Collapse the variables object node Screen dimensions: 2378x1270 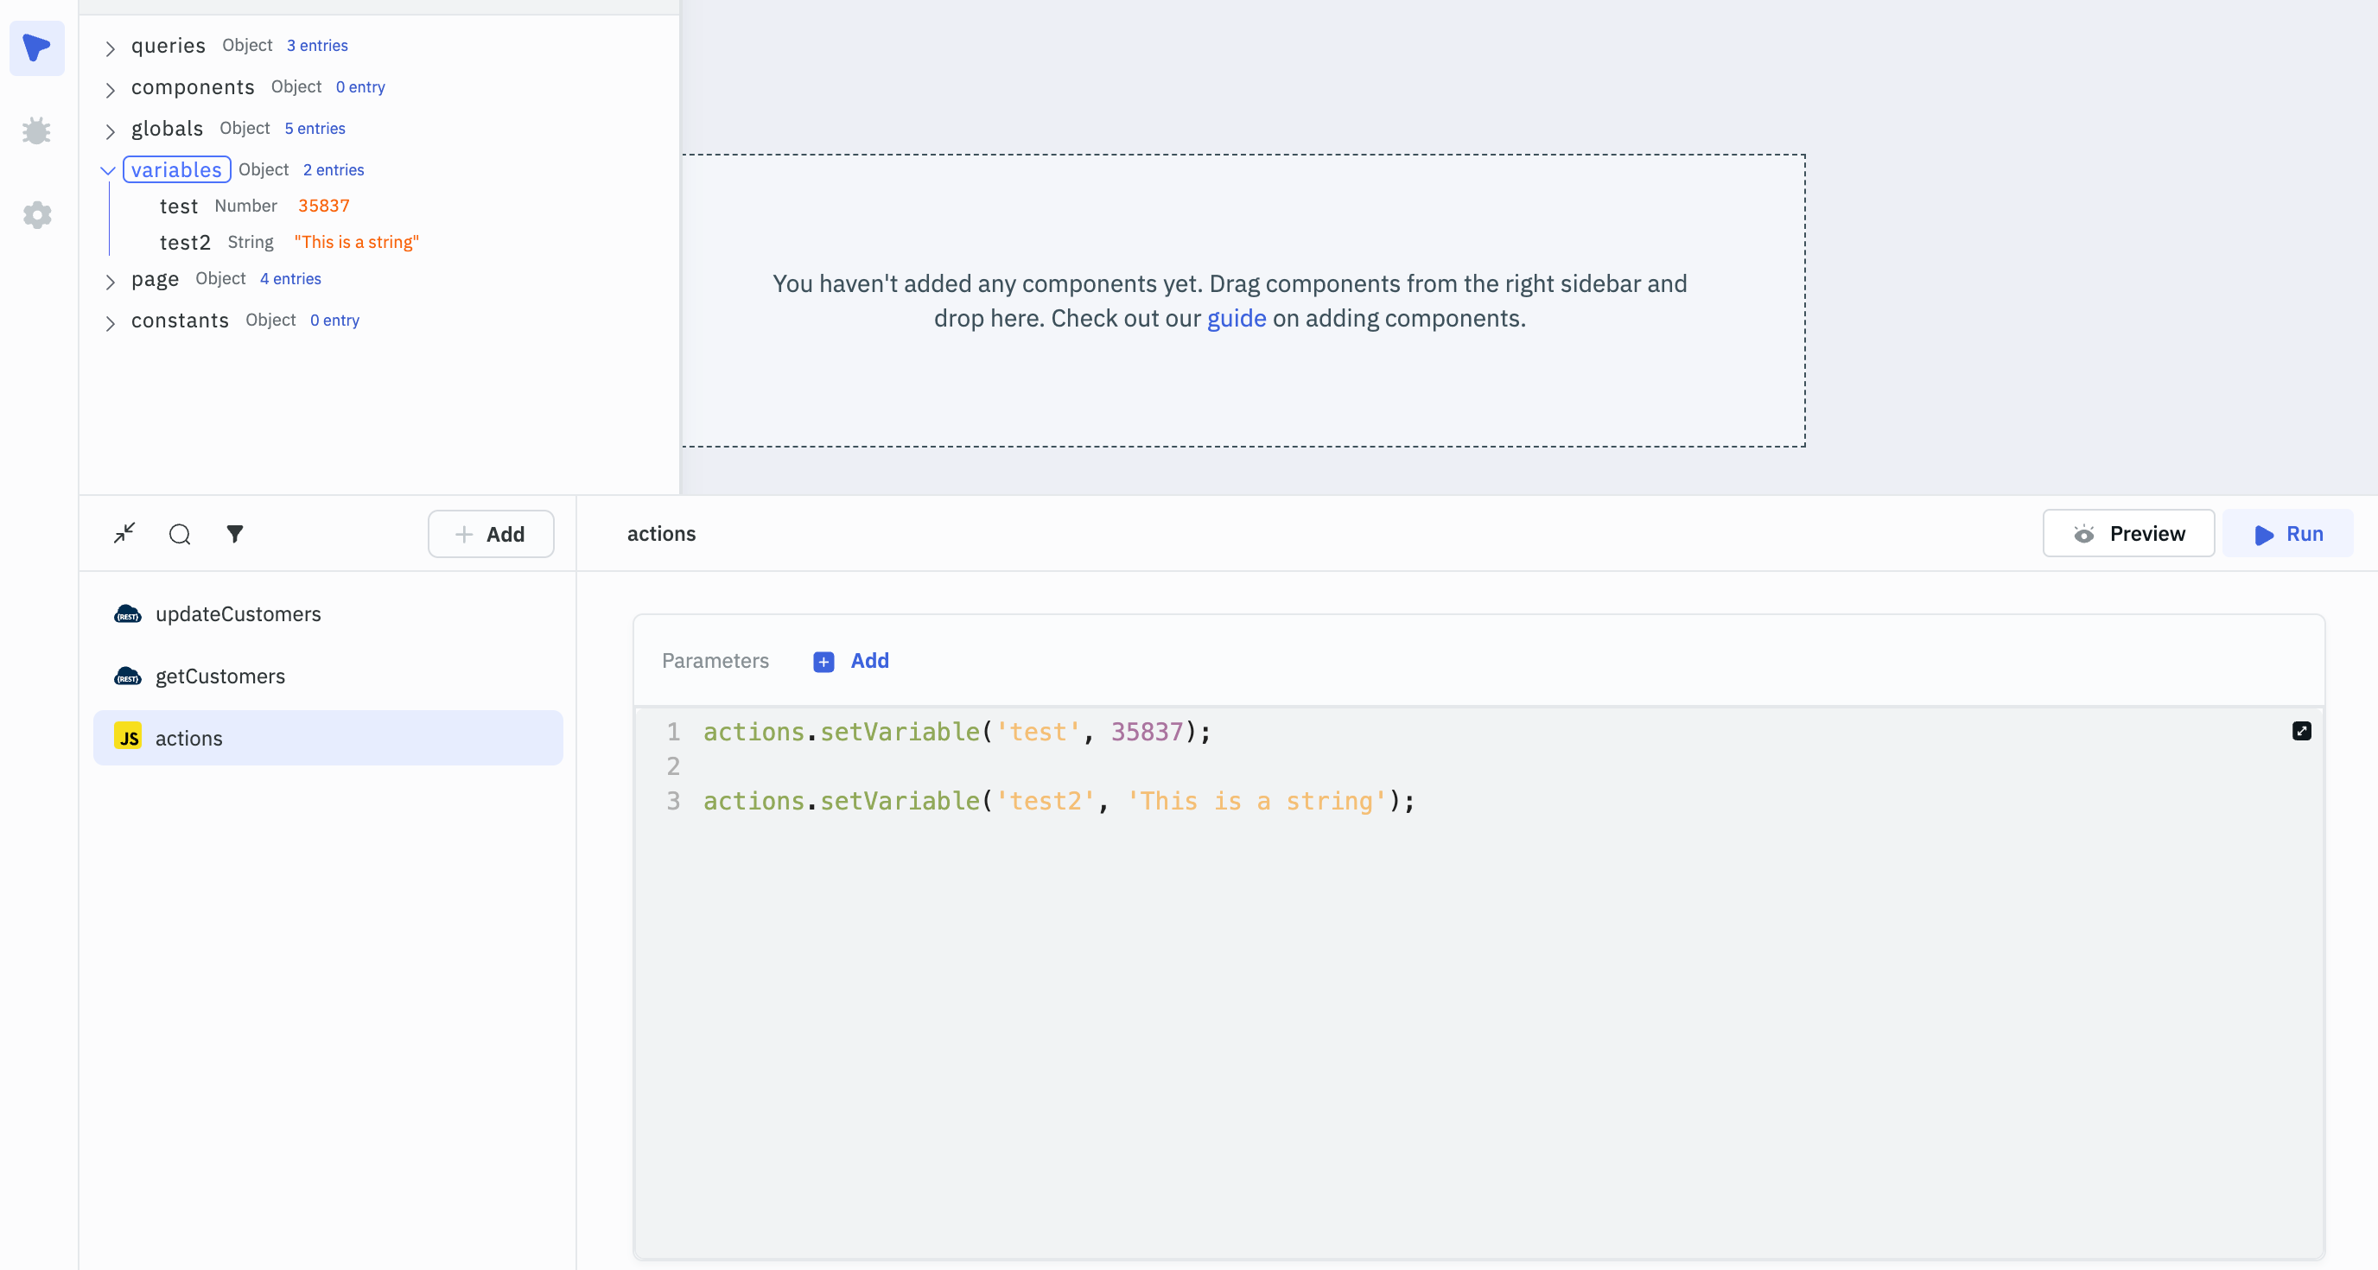(x=108, y=171)
